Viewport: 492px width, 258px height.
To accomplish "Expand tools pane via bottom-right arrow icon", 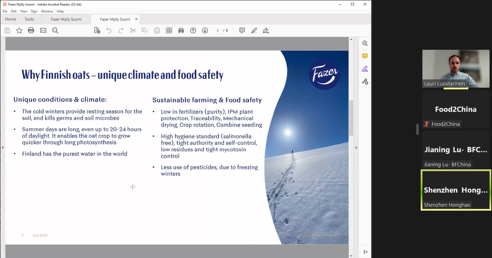I will tap(365, 252).
